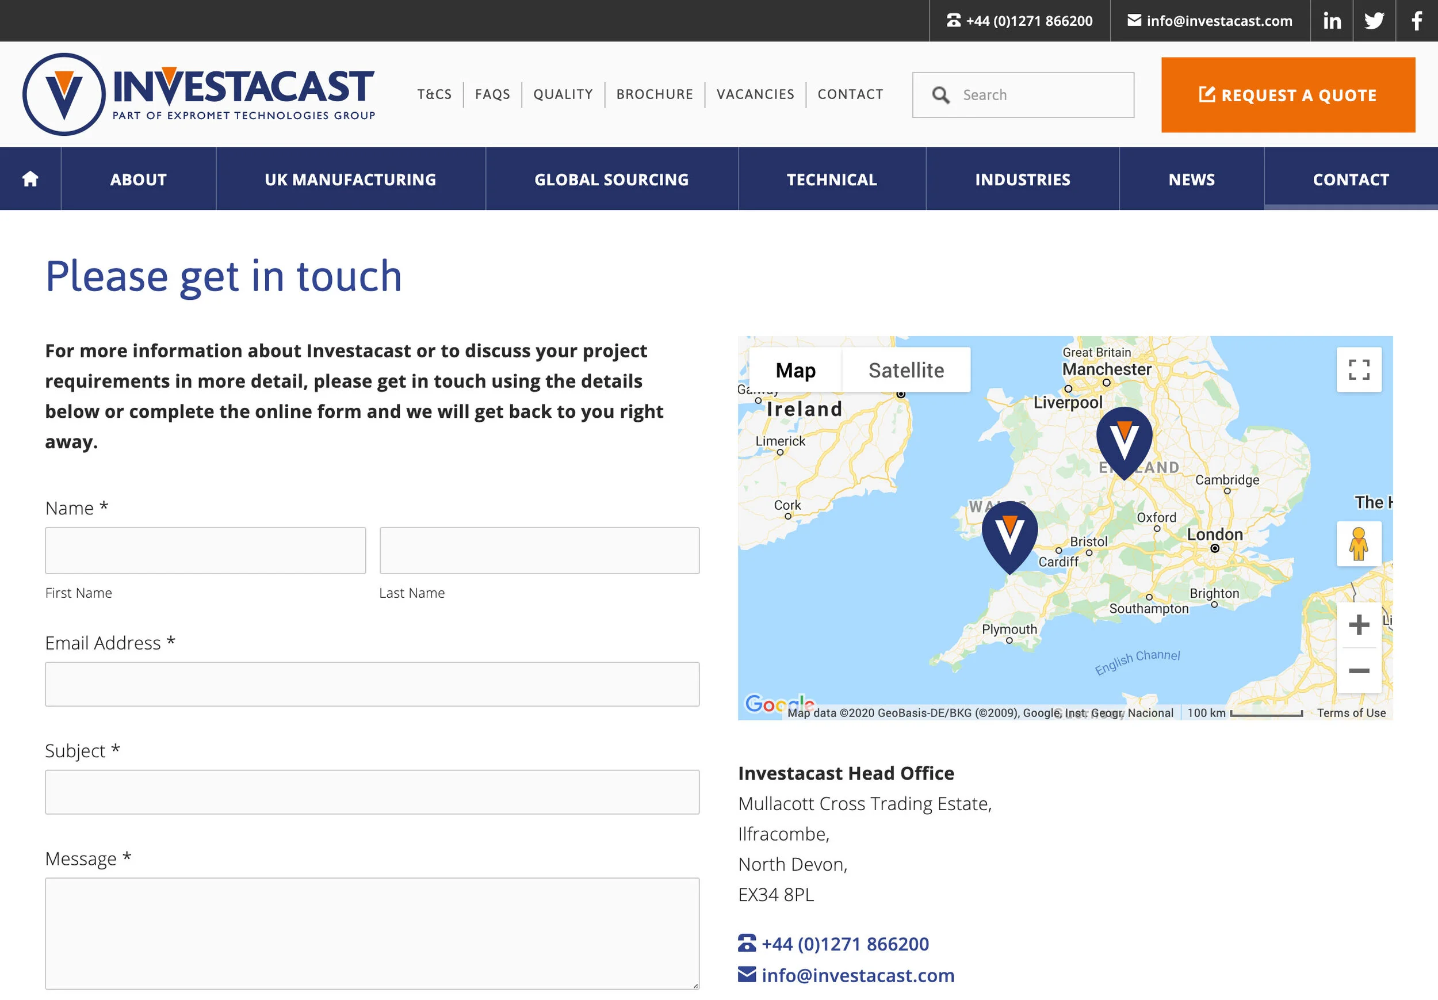Image resolution: width=1438 pixels, height=1000 pixels.
Task: Click the info@investacast.com link below address
Action: coord(858,975)
